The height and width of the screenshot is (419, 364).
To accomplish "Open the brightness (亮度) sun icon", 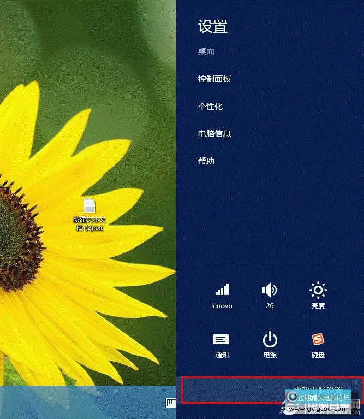I will (x=318, y=290).
